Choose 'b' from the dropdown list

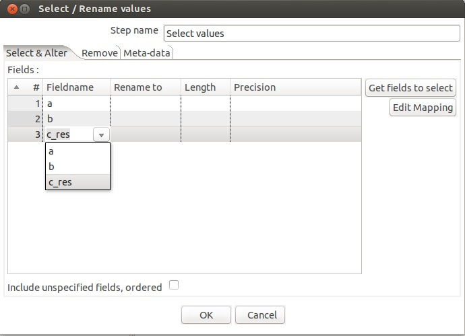point(77,167)
